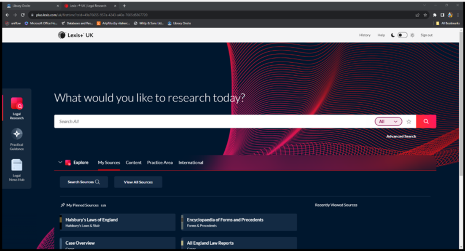The width and height of the screenshot is (465, 251).
Task: Click the browser address bar URL
Action: tap(91, 15)
